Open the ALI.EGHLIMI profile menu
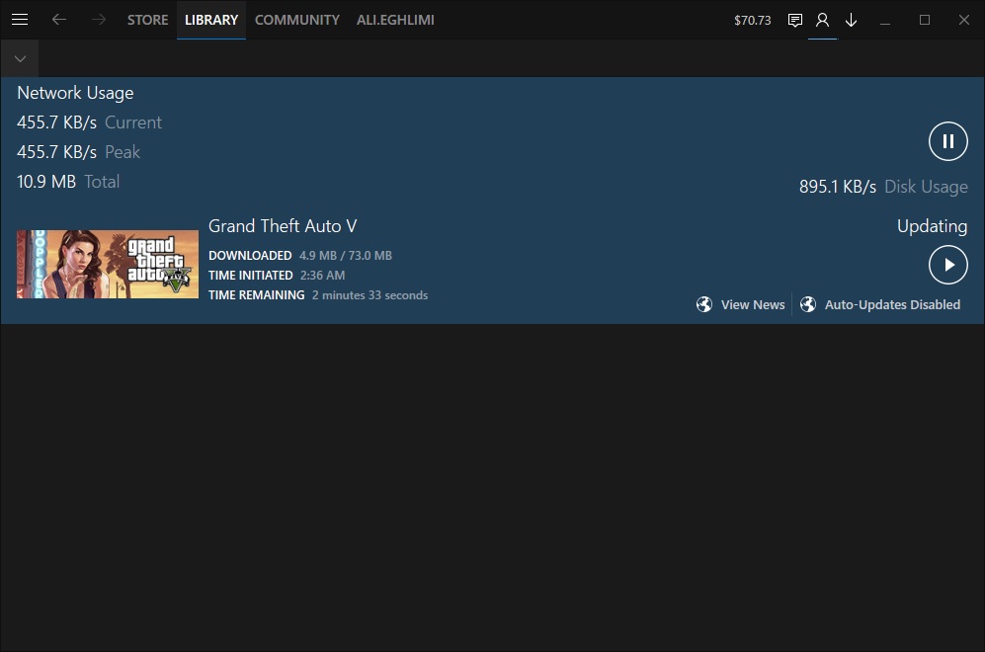 coord(395,20)
